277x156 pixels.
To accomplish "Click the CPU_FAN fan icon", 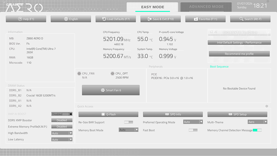I will (79, 73).
